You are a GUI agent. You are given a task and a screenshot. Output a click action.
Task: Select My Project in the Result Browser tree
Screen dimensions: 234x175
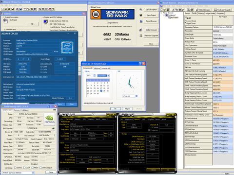point(174,17)
